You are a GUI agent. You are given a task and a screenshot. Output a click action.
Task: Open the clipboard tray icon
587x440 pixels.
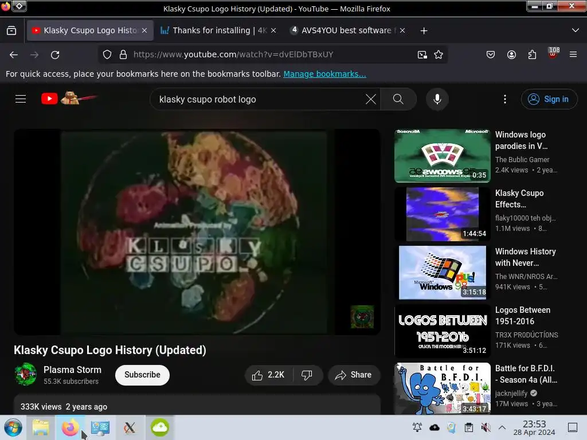pos(469,427)
